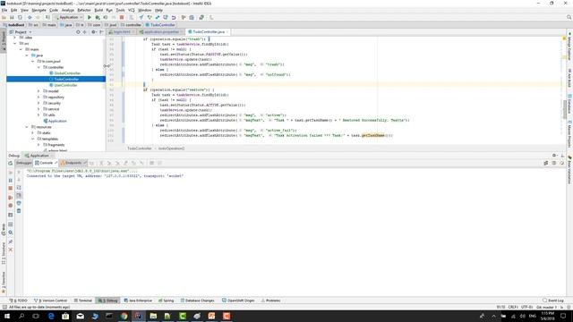Stop the running process with the red square in the main toolbar

point(122,17)
